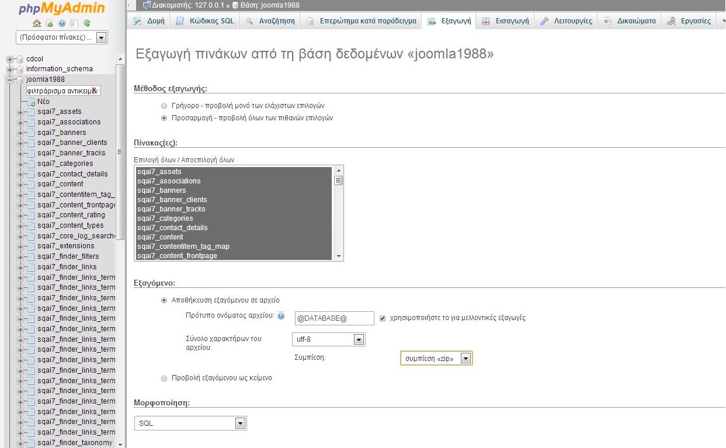
Task: Click the filter objects input field
Action: click(x=63, y=91)
